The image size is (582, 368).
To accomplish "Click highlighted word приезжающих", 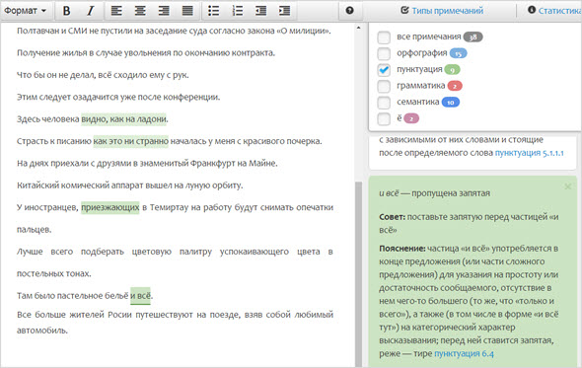I will tap(110, 207).
